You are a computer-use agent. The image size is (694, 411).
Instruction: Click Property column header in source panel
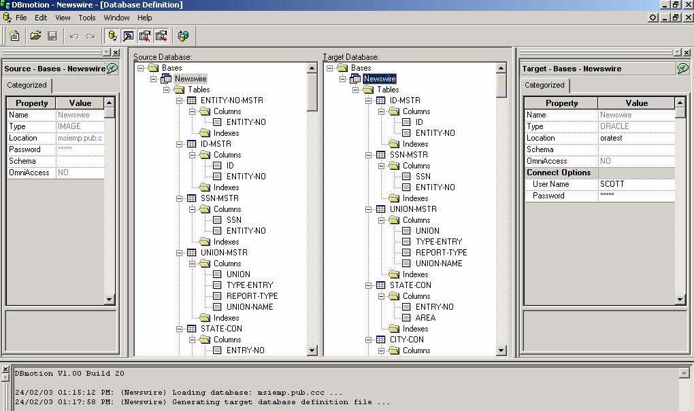click(31, 103)
